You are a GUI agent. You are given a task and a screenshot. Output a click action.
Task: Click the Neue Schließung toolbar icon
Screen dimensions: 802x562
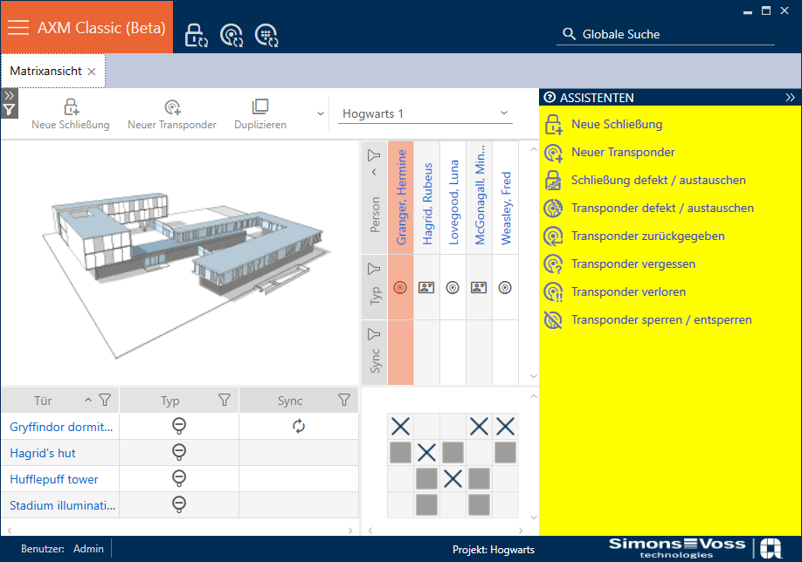click(x=71, y=107)
